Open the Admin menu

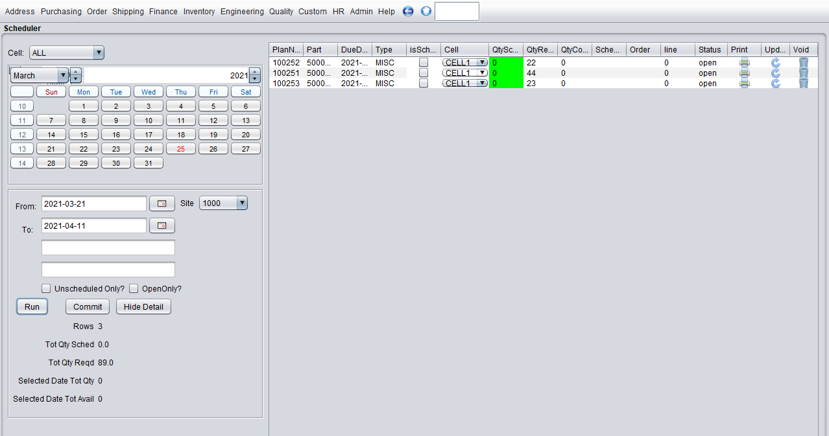tap(361, 12)
